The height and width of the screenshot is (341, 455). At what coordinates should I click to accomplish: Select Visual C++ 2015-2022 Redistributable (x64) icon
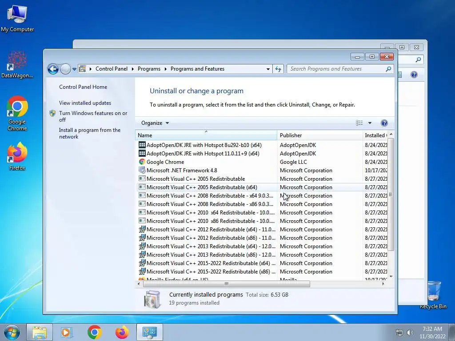coord(142,263)
